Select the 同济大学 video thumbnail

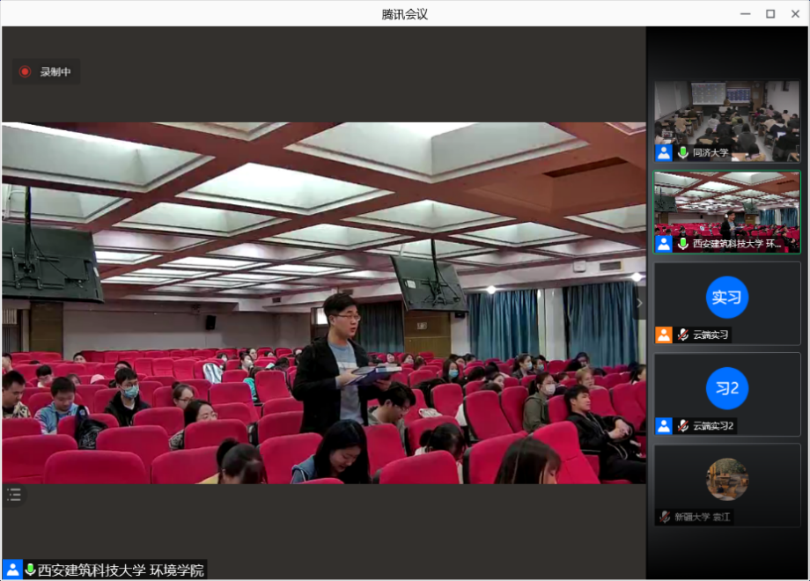coord(726,113)
